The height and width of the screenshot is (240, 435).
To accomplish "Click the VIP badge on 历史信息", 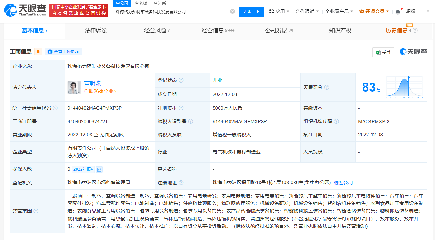I will coord(410,26).
